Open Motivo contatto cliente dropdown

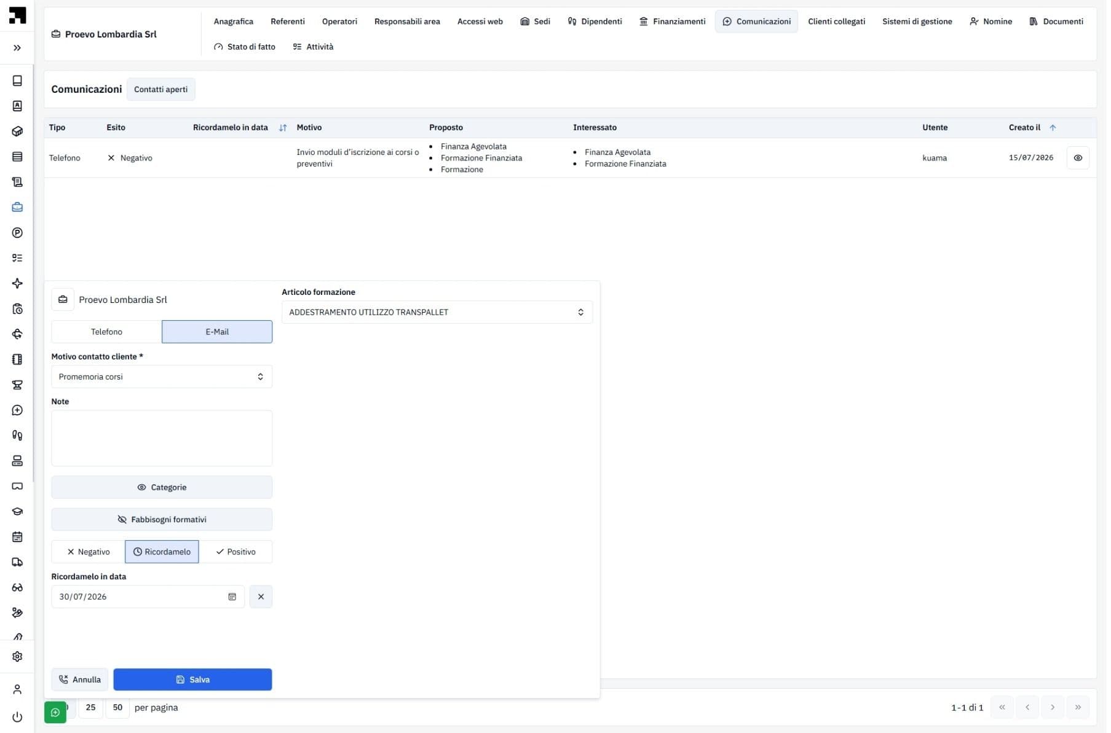point(162,377)
